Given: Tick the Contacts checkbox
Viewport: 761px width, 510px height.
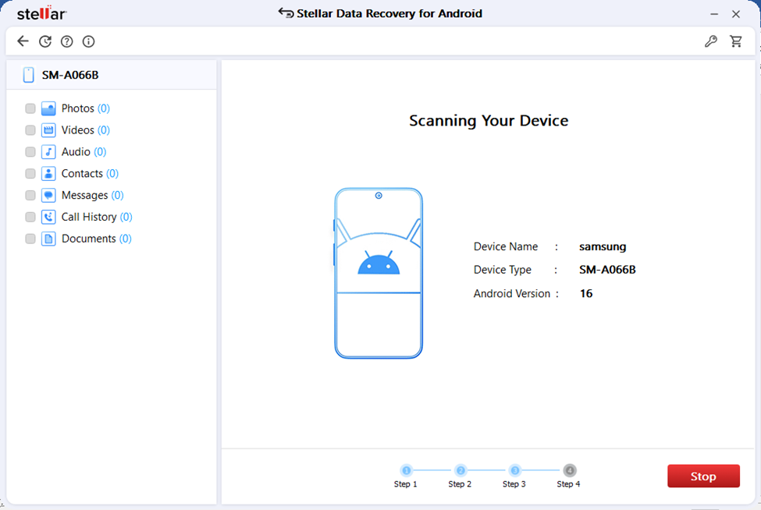Looking at the screenshot, I should pyautogui.click(x=30, y=174).
